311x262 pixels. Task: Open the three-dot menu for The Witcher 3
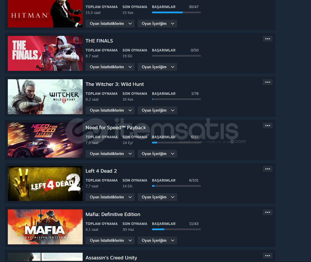click(x=267, y=82)
